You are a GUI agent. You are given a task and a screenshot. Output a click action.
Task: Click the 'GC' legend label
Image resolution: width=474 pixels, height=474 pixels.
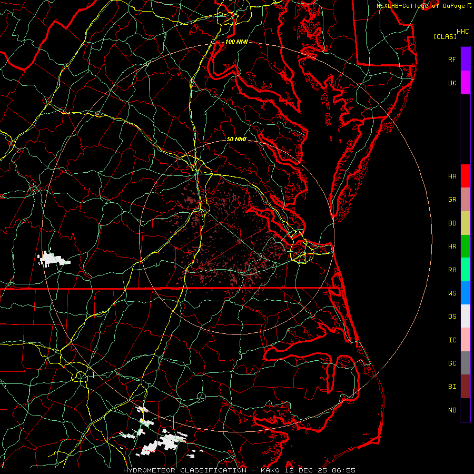pos(452,363)
